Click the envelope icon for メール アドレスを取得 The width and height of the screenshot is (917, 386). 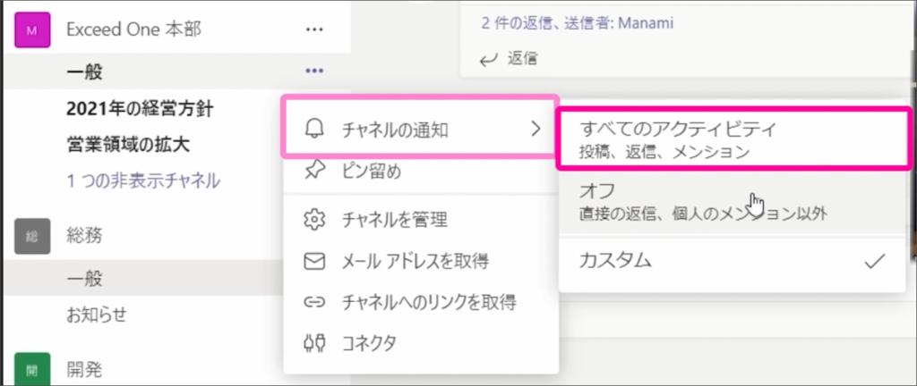(x=314, y=261)
